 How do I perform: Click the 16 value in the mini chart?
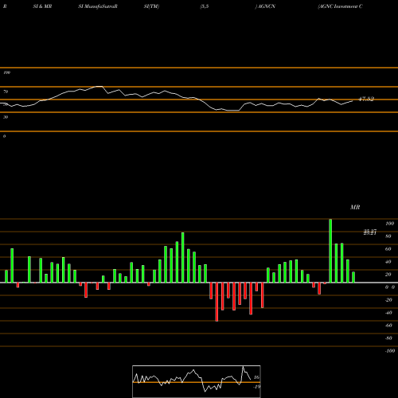(256, 377)
